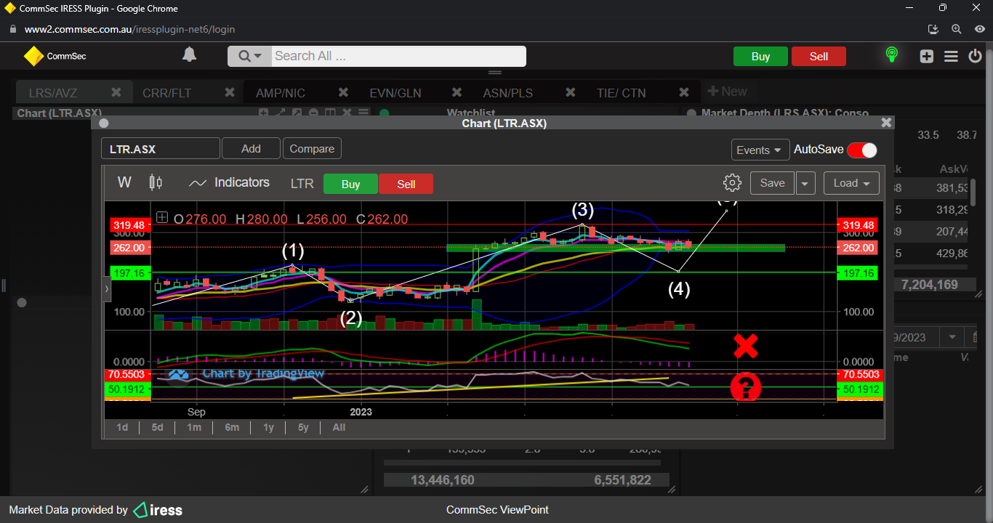The width and height of the screenshot is (993, 523).
Task: Select the All time range
Action: (x=339, y=427)
